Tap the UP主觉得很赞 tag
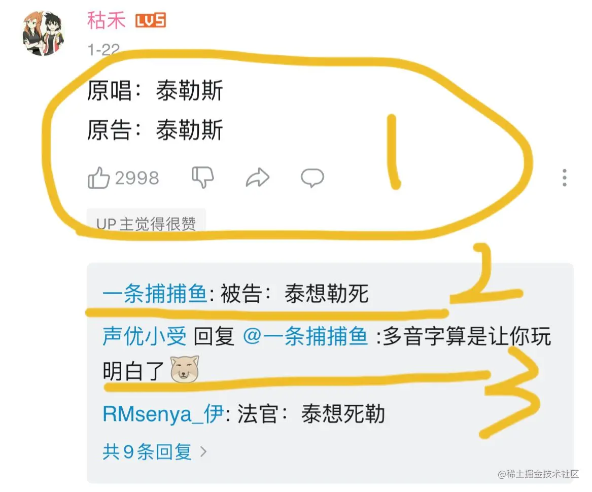 [x=146, y=224]
